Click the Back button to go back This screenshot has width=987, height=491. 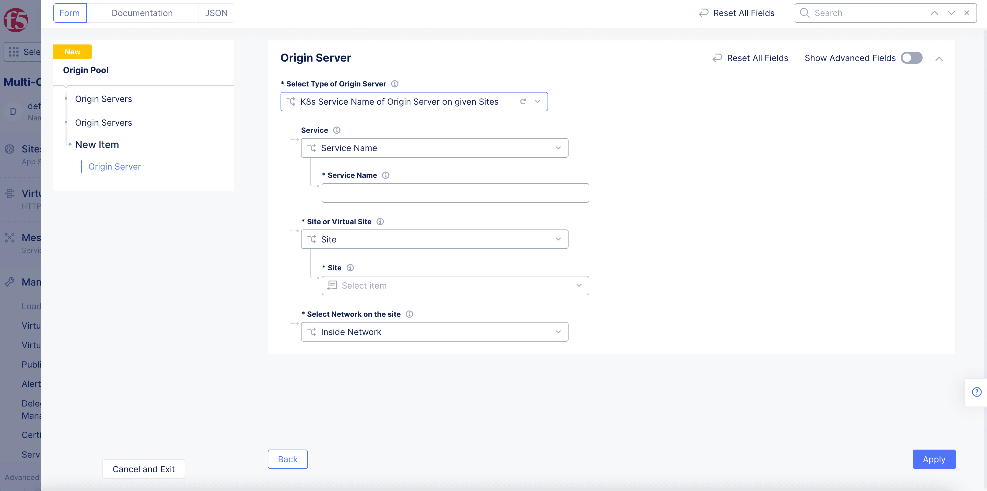[288, 459]
